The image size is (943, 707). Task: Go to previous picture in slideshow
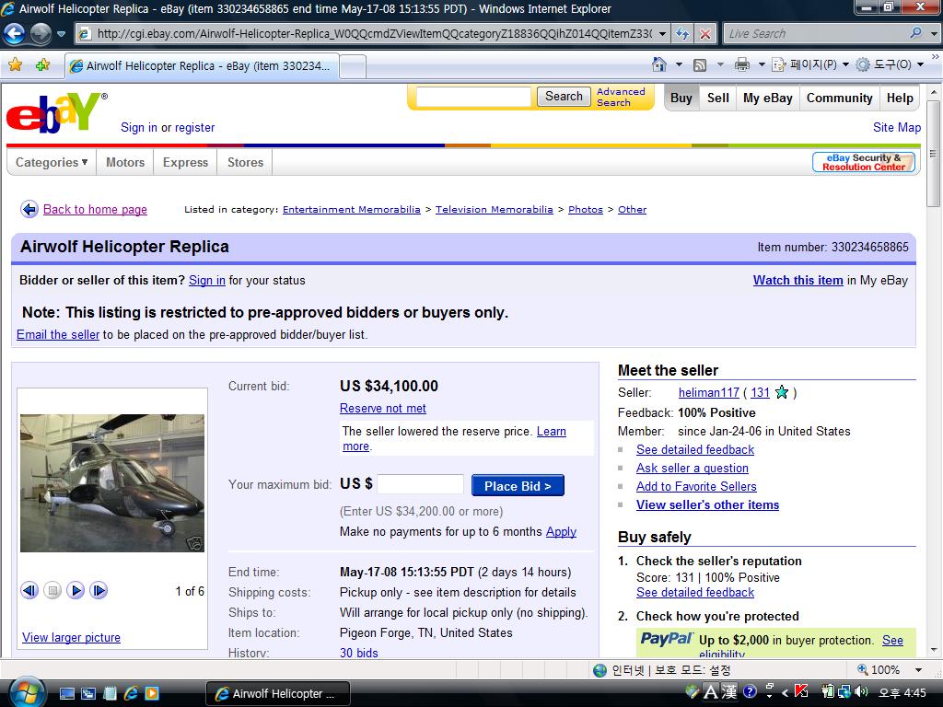29,590
